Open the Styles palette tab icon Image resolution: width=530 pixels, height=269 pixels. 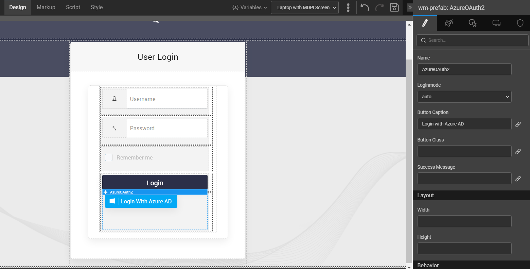click(449, 23)
